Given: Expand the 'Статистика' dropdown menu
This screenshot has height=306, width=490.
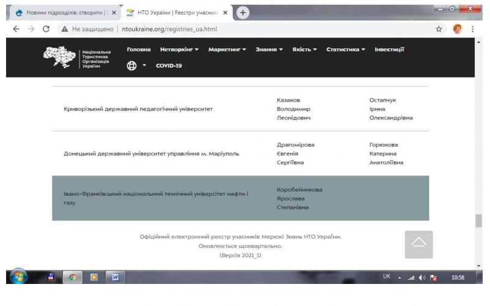Looking at the screenshot, I should pyautogui.click(x=345, y=50).
